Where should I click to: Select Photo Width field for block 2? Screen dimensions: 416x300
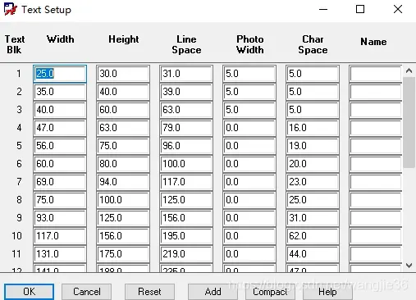pos(249,92)
